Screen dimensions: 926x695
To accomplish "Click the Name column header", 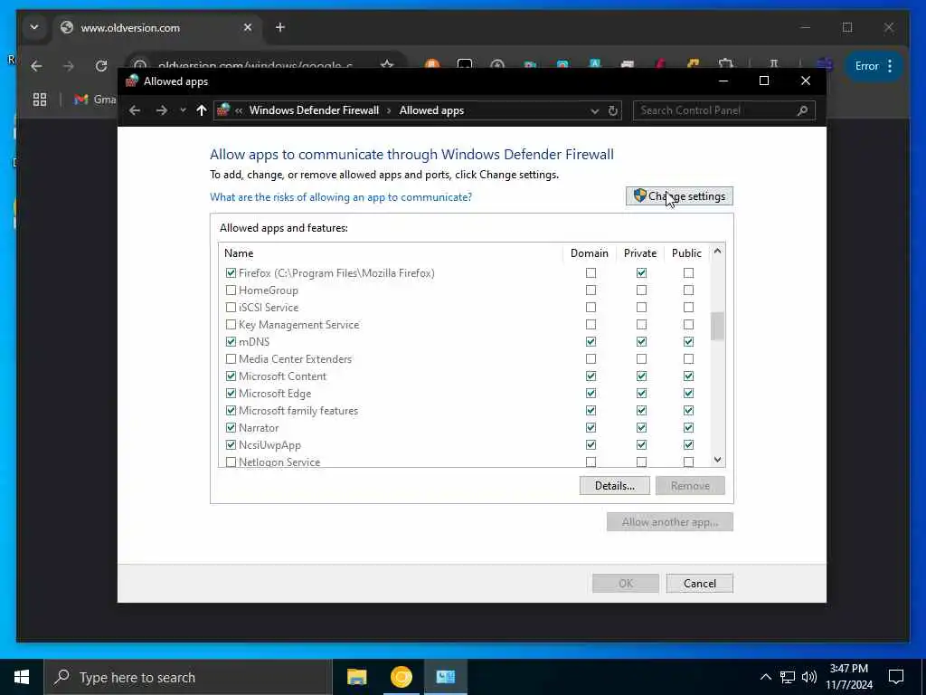I will (391, 253).
